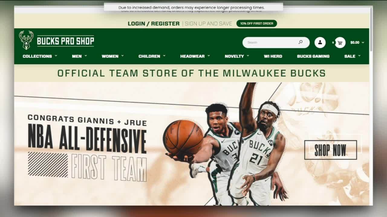Click the magnifying glass search icon

tap(300, 42)
